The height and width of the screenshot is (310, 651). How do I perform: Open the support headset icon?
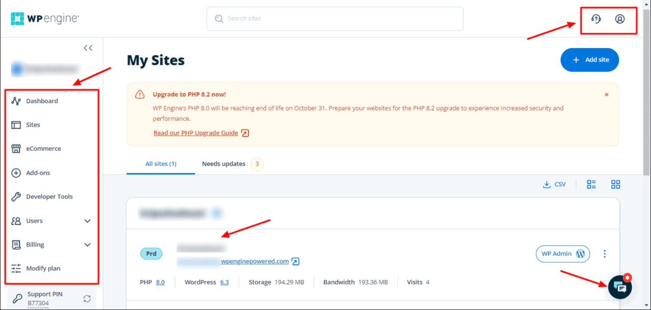(596, 19)
